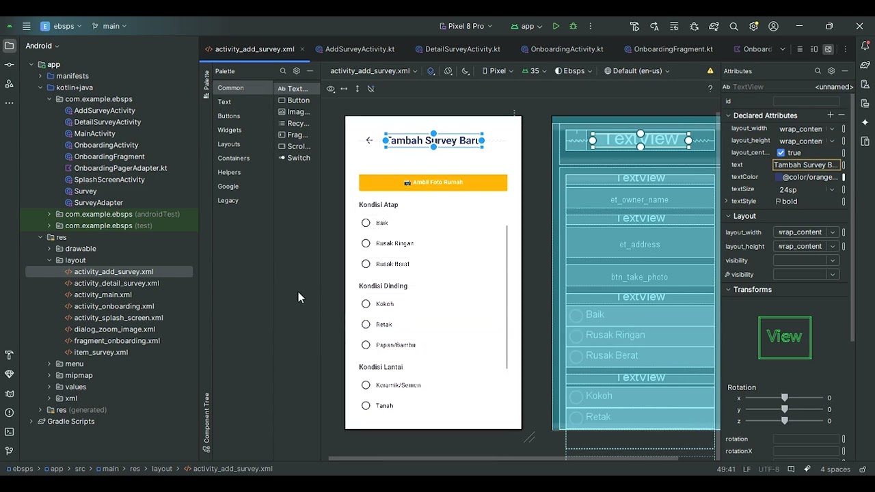Open the main hamburger menu
Image resolution: width=875 pixels, height=492 pixels.
click(26, 26)
